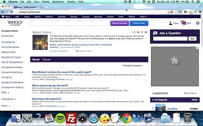Open Need help with statistics question
Screen dimensions: 203x126
coord(47,99)
